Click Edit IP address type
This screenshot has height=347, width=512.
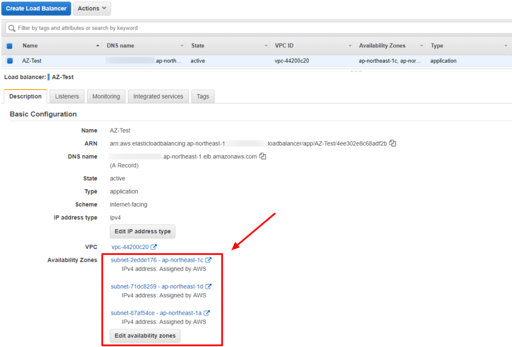click(142, 231)
